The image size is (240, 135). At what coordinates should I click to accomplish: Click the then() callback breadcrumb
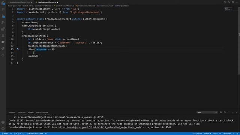(123, 6)
